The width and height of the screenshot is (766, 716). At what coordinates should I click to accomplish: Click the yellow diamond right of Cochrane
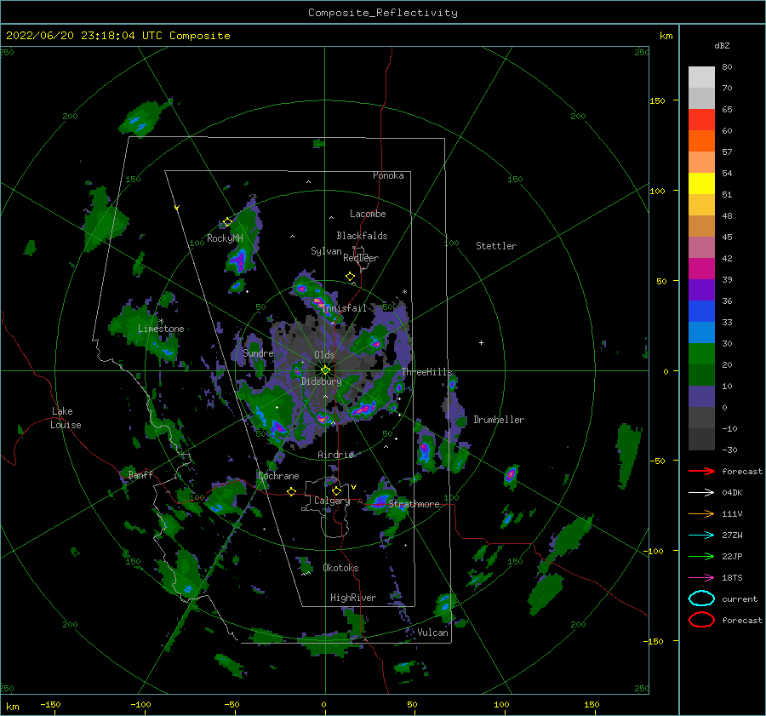tap(291, 492)
